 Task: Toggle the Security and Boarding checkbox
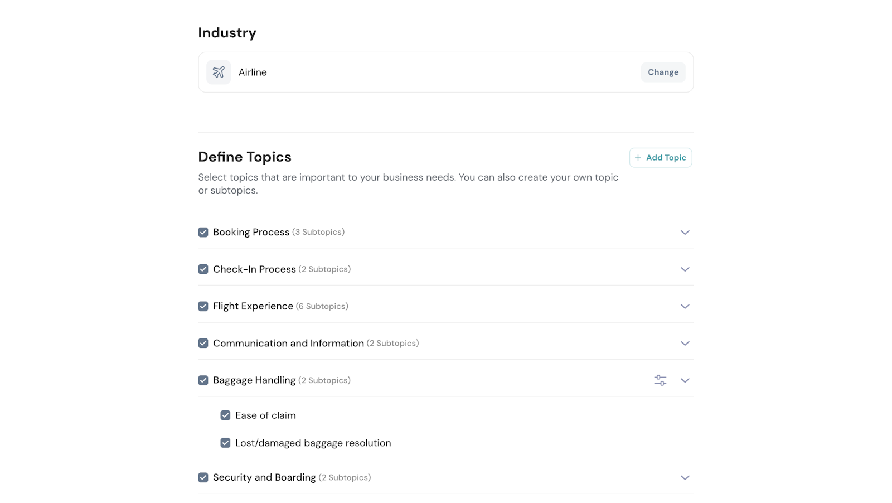tap(203, 478)
